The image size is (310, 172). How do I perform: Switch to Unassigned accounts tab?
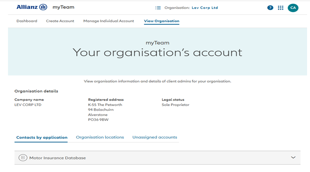coord(155,137)
